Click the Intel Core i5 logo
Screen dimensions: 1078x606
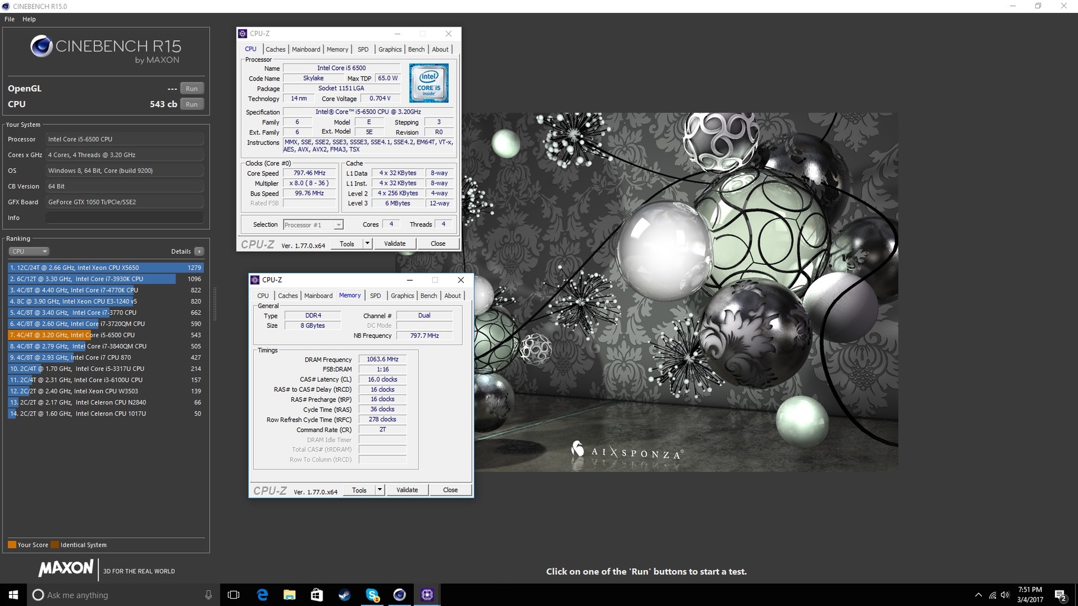tap(429, 83)
